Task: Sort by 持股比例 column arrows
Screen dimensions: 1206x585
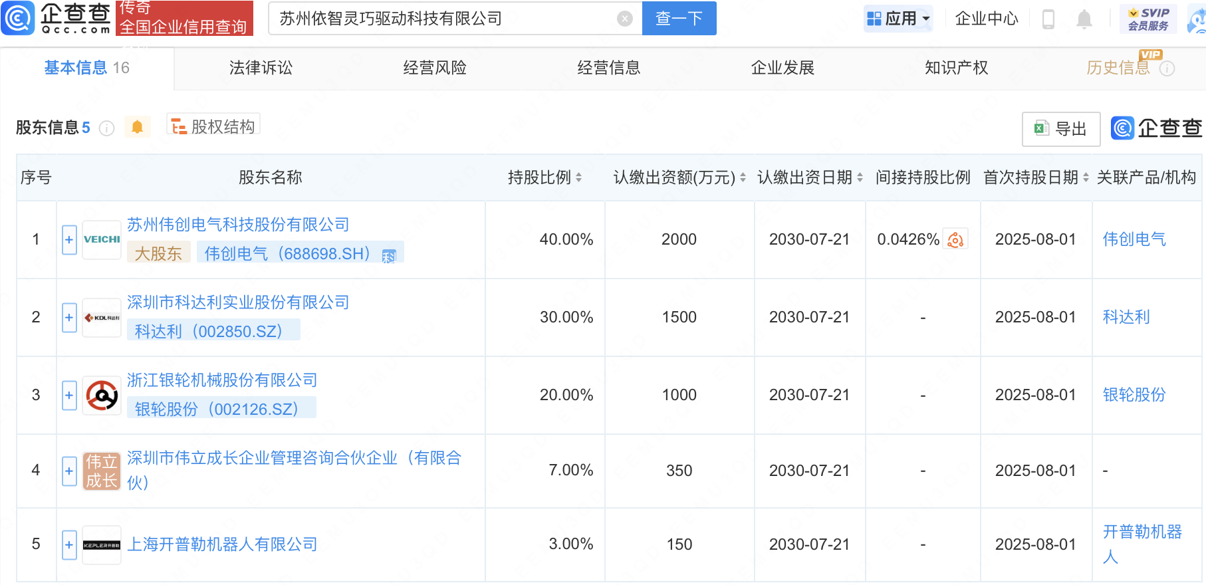Action: 578,177
